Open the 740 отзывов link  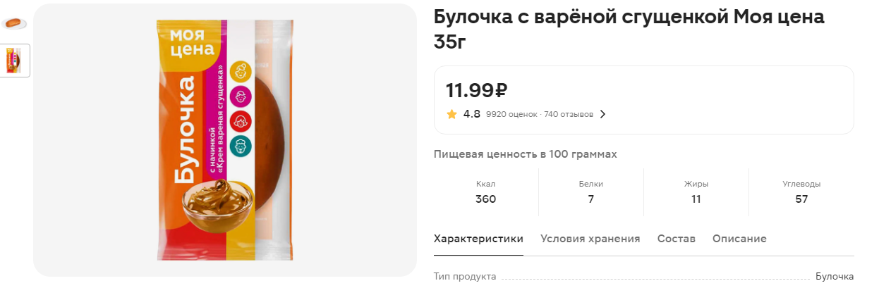click(x=569, y=114)
